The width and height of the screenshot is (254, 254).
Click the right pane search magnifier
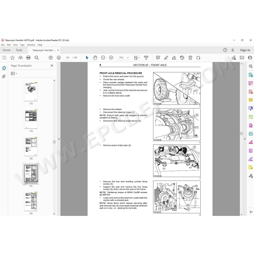251,66
